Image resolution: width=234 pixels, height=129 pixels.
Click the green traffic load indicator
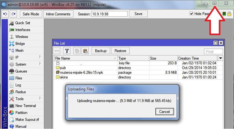click(224, 14)
